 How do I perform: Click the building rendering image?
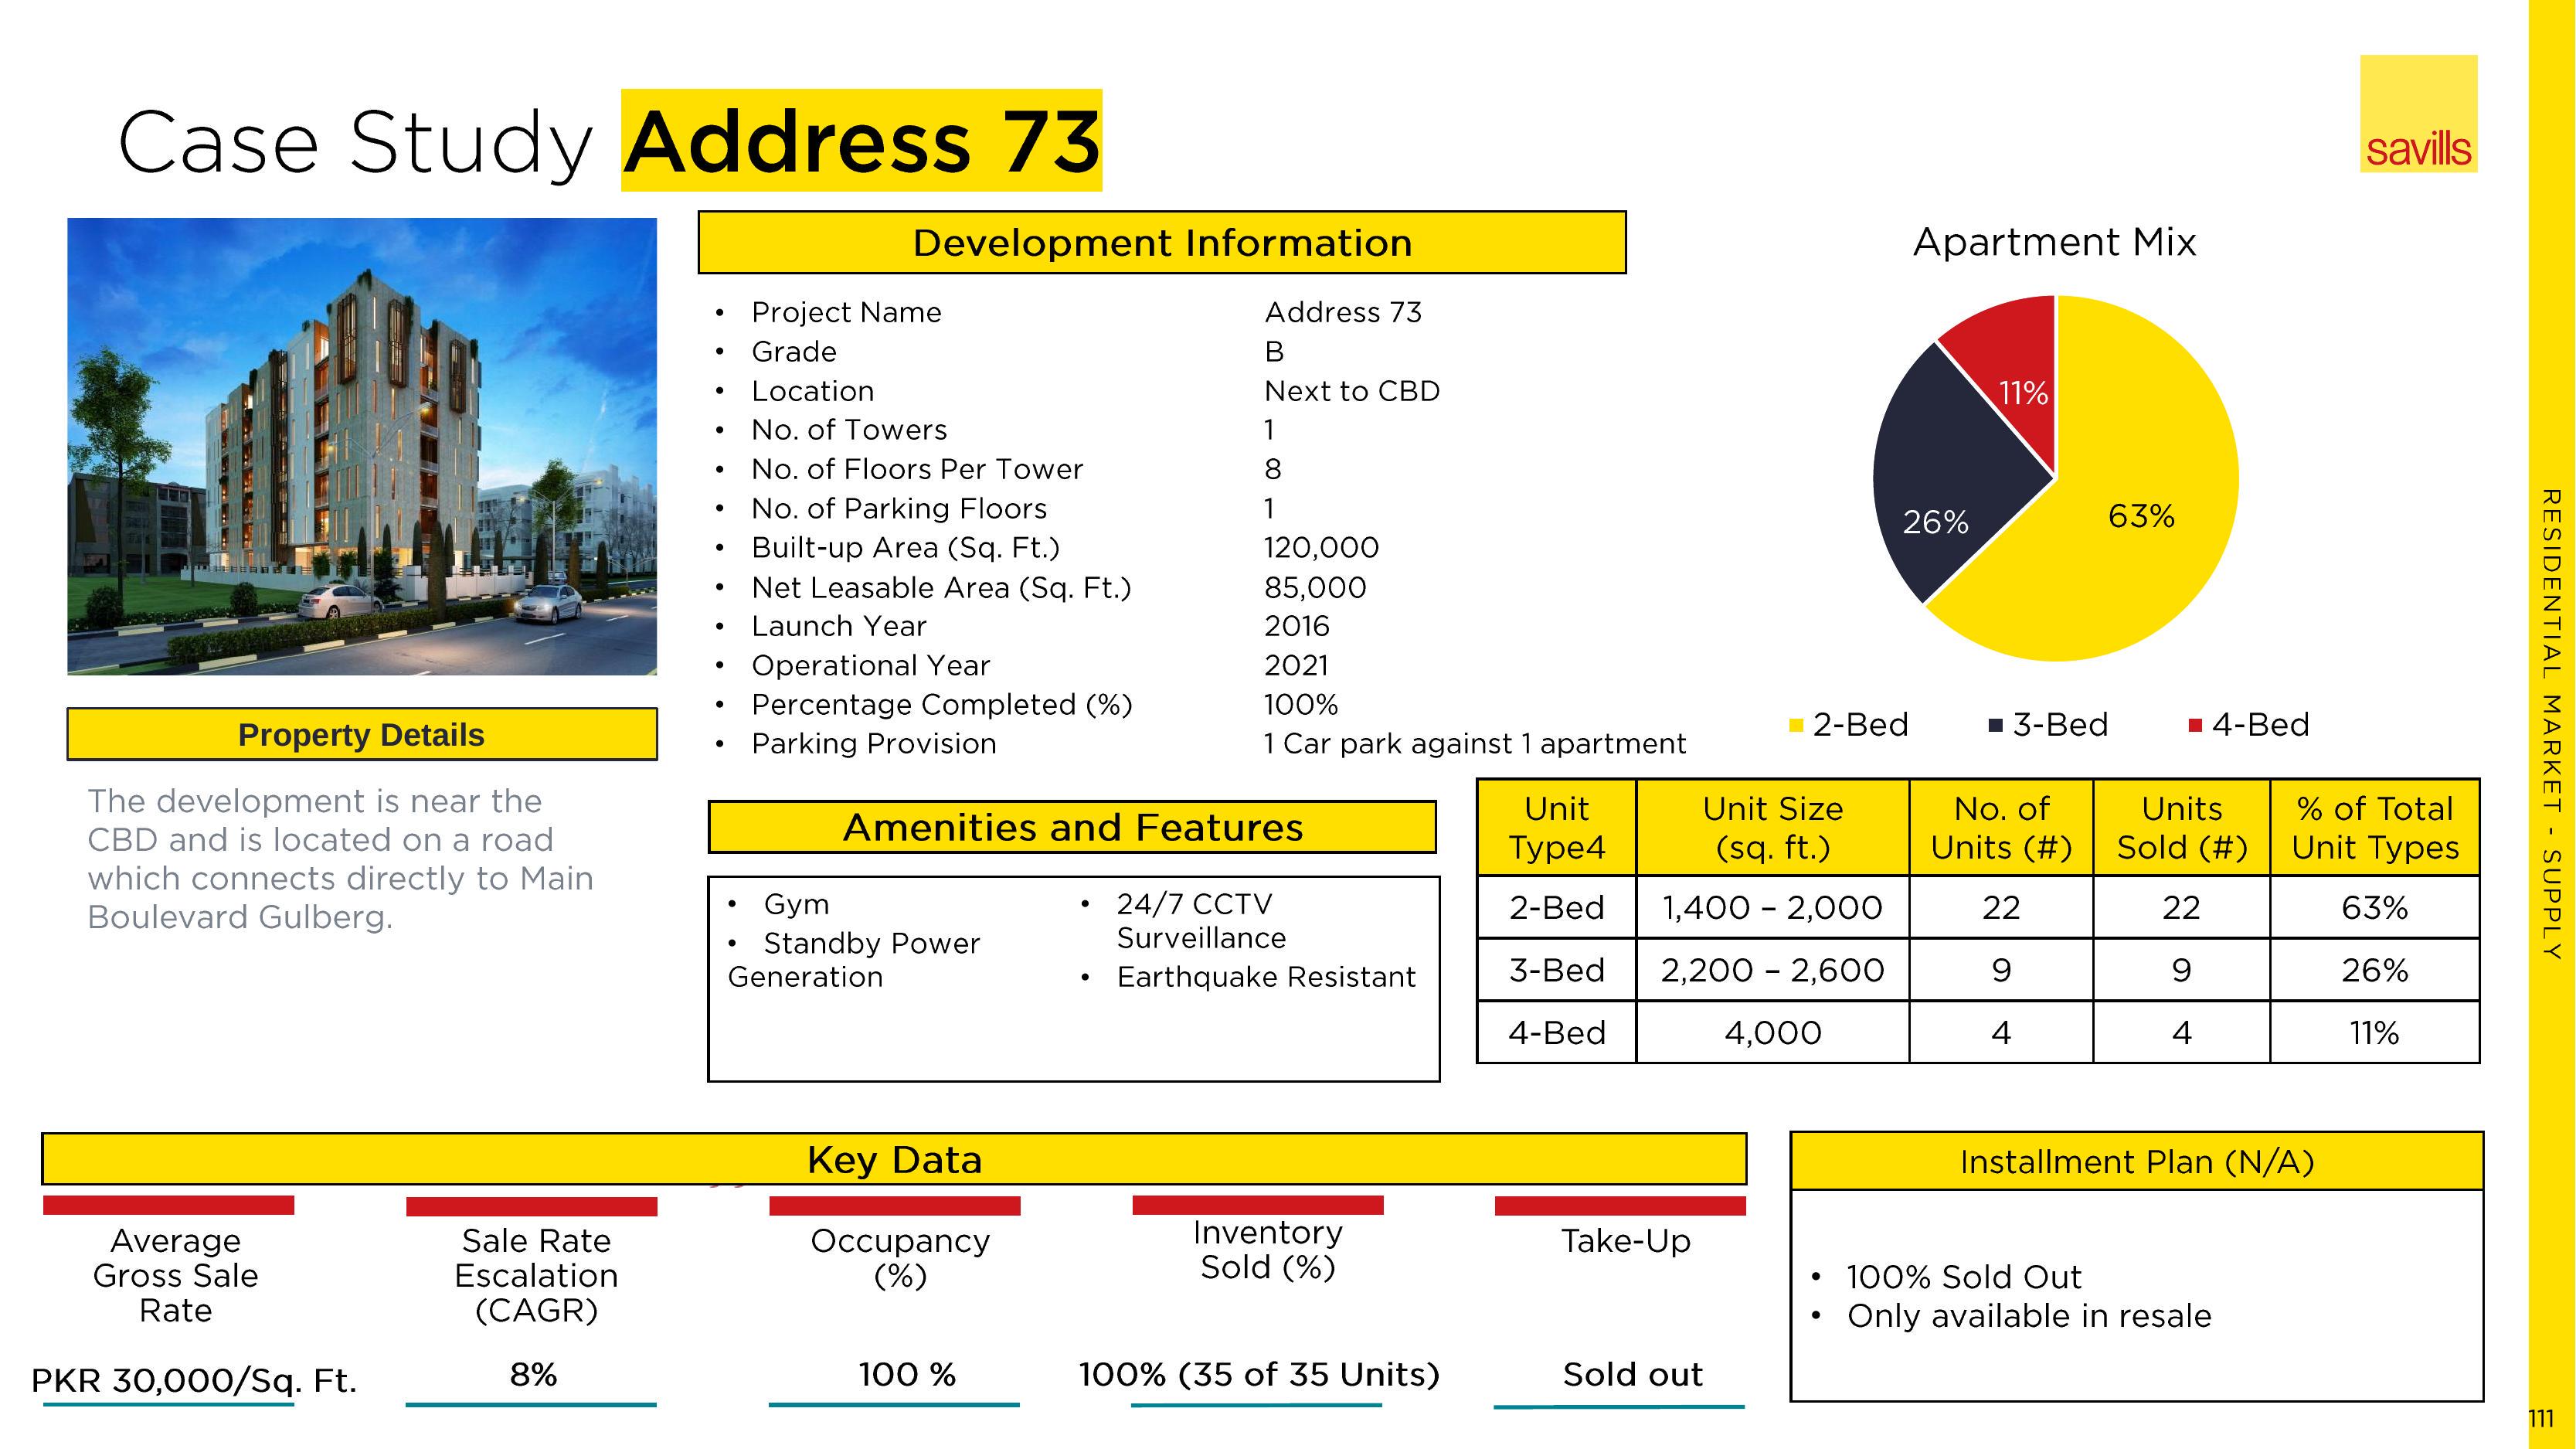coord(362,446)
